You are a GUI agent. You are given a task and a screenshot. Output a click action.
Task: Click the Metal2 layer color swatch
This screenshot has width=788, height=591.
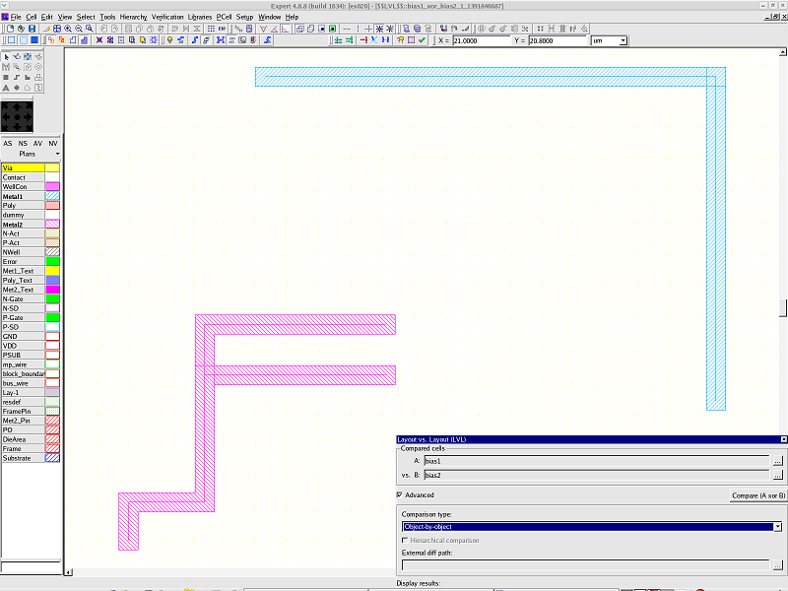coord(52,224)
